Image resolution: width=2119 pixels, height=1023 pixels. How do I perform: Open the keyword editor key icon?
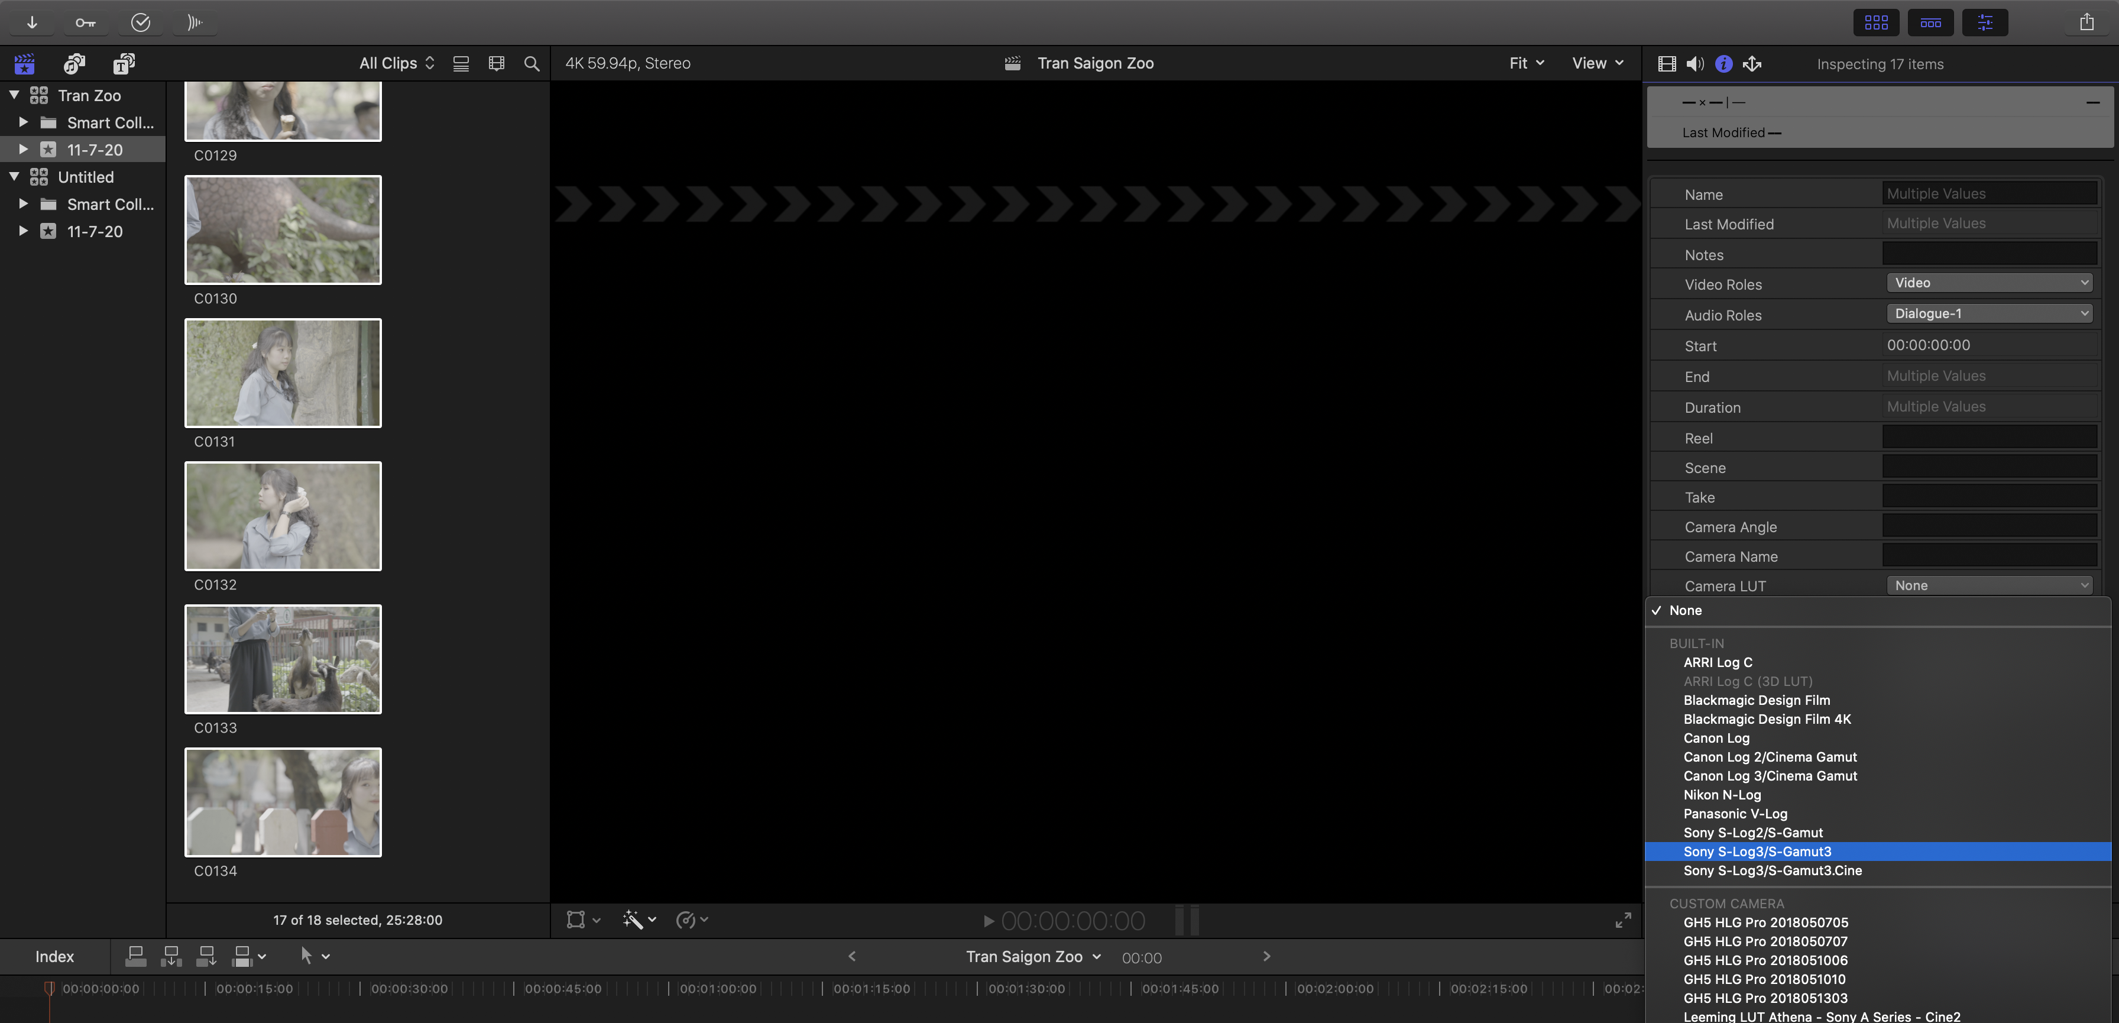pos(86,22)
